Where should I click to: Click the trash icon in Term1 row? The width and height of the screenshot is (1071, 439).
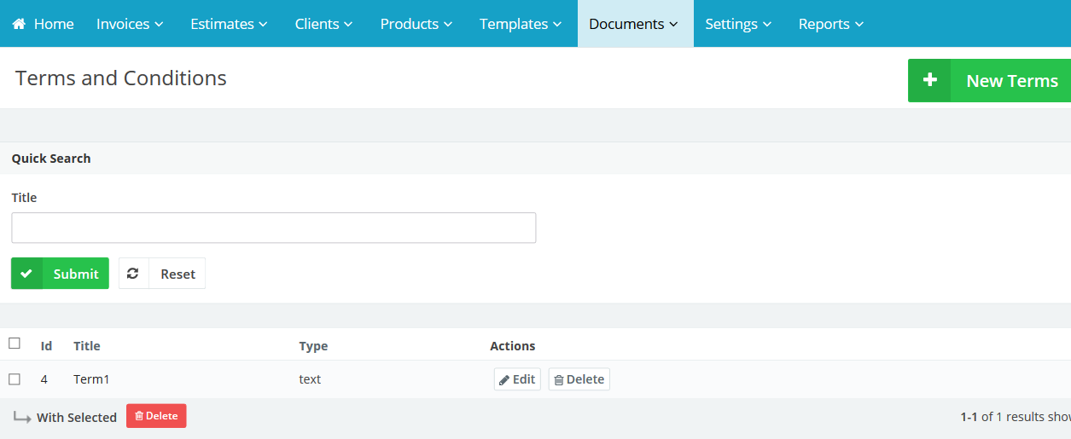pyautogui.click(x=559, y=380)
